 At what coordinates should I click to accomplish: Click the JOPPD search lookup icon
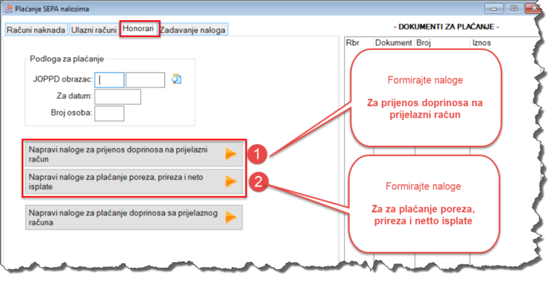point(176,79)
